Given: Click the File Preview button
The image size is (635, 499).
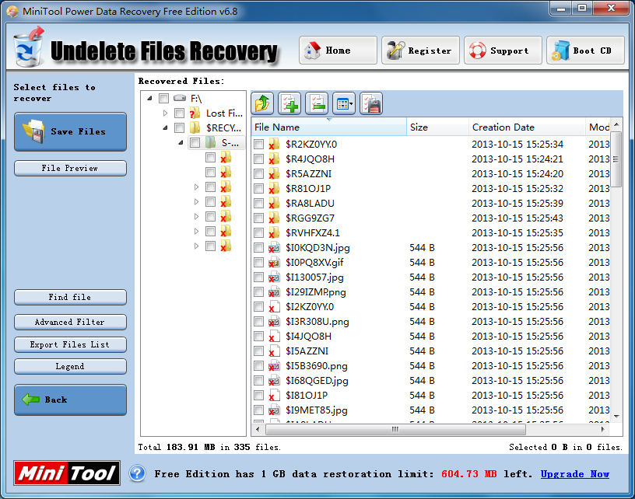Looking at the screenshot, I should 71,168.
